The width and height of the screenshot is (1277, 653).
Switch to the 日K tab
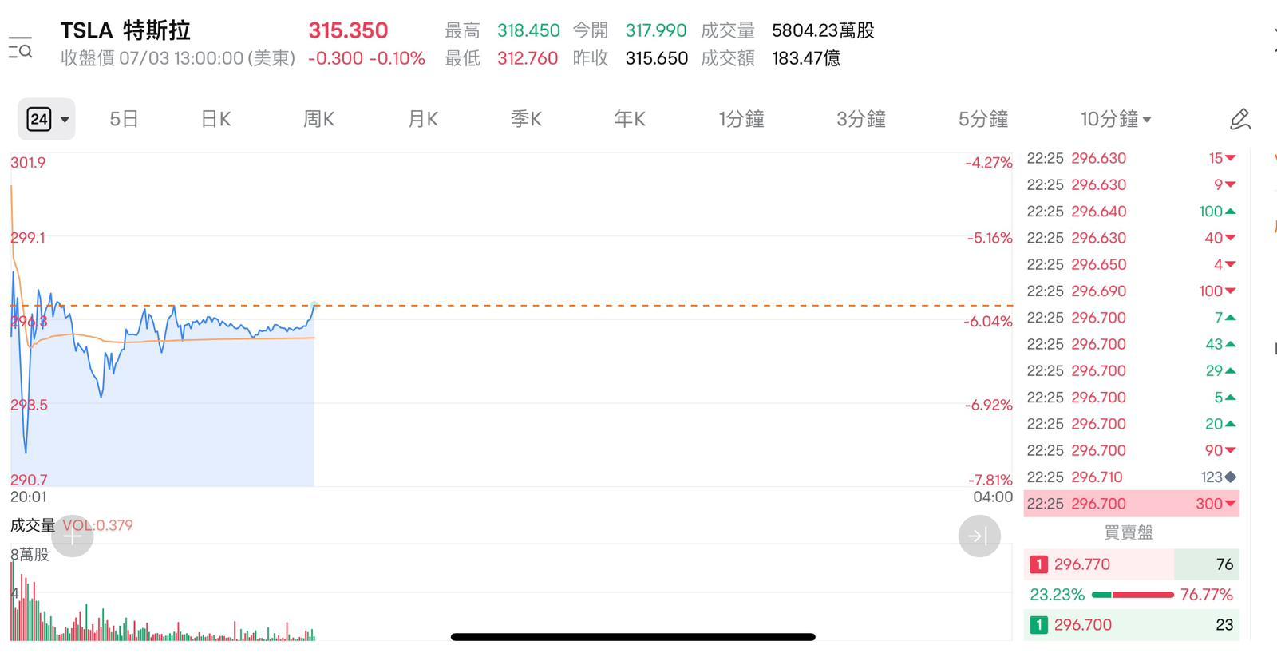click(x=215, y=118)
